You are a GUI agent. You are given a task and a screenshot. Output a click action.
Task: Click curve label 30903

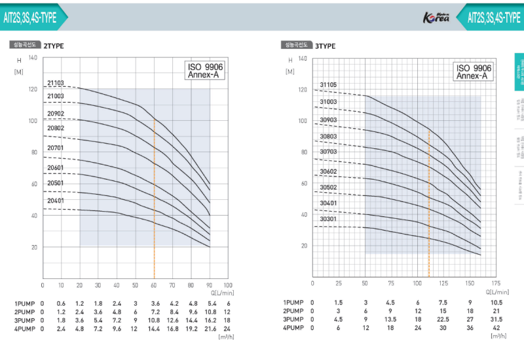(328, 120)
